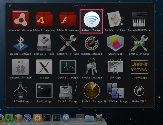
Task: Launch Grab app with scissors icon
Action: 115,67
